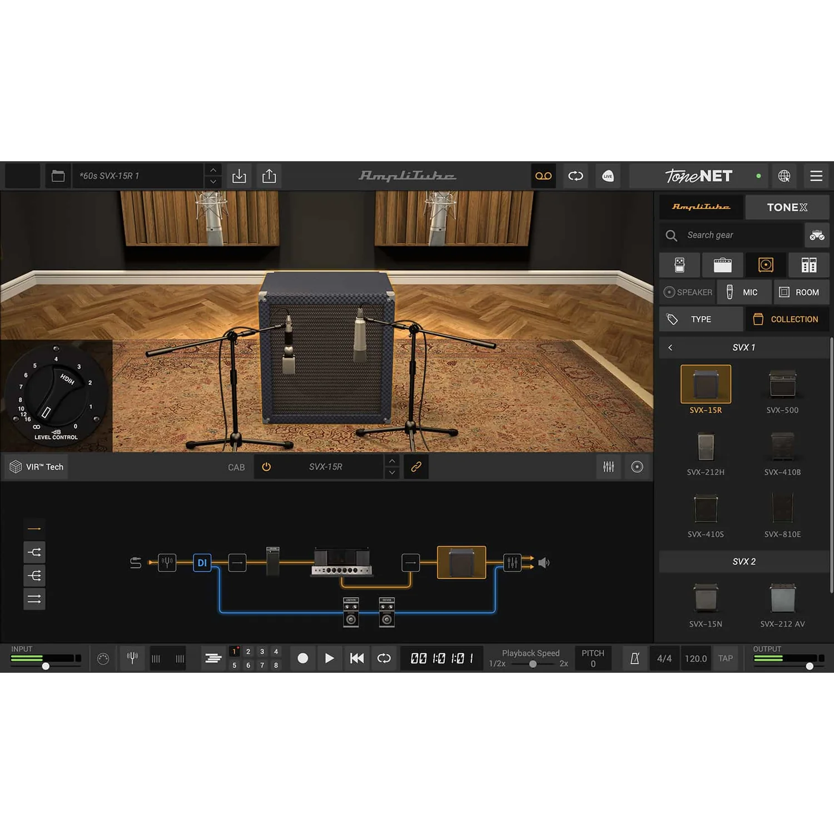Select the rack effects gear category icon

(809, 265)
